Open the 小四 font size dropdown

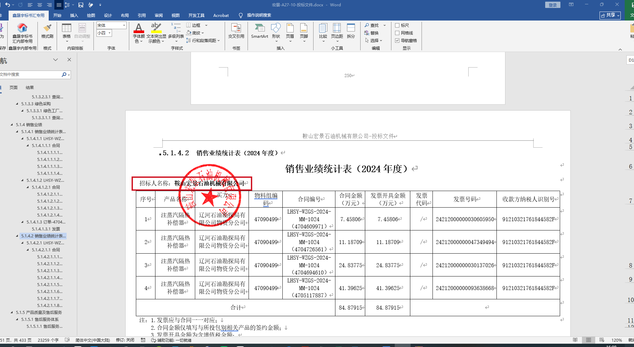pos(109,33)
